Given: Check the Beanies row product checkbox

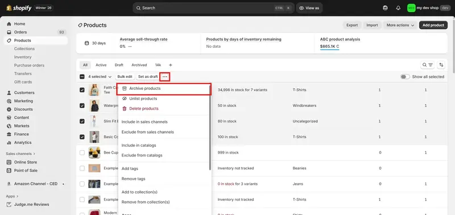Looking at the screenshot, I should [82, 168].
